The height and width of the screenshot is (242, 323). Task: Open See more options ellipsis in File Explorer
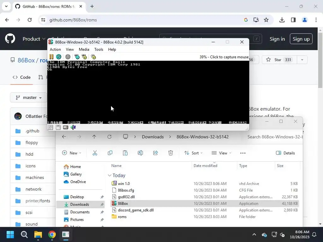[x=243, y=153]
